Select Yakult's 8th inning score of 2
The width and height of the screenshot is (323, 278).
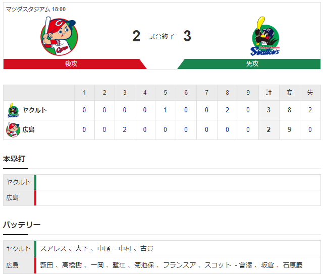tap(227, 110)
